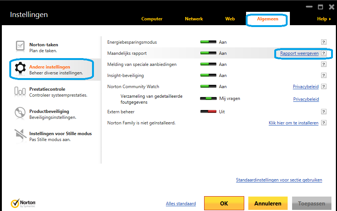Screen dimensions: 337x211
Task: Click help icon for Norton Community Watch
Action: coord(324,86)
